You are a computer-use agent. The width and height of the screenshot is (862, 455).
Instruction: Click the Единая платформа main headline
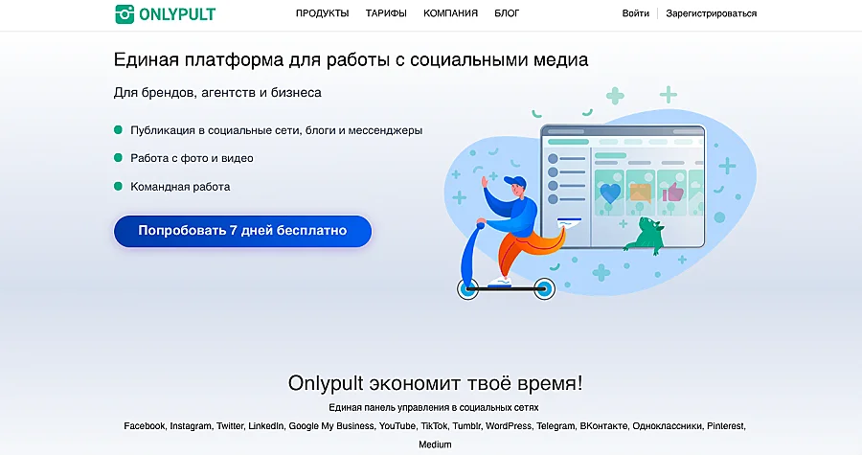(x=351, y=60)
